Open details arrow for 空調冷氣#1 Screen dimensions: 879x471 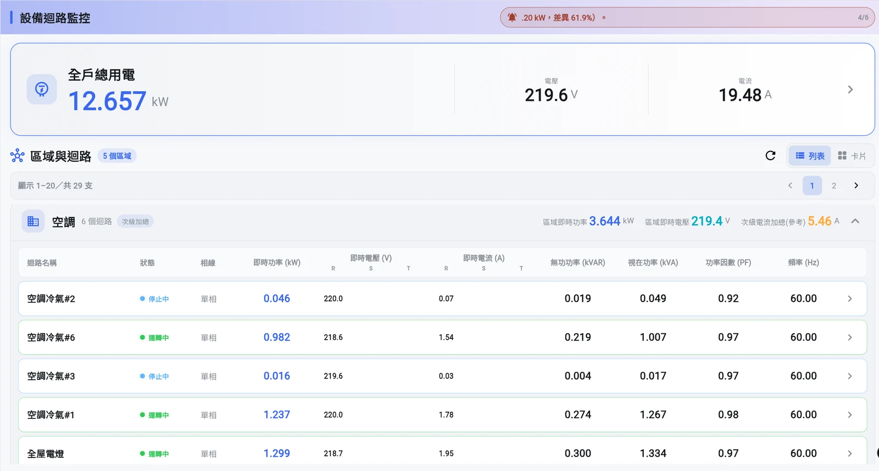[x=850, y=415]
